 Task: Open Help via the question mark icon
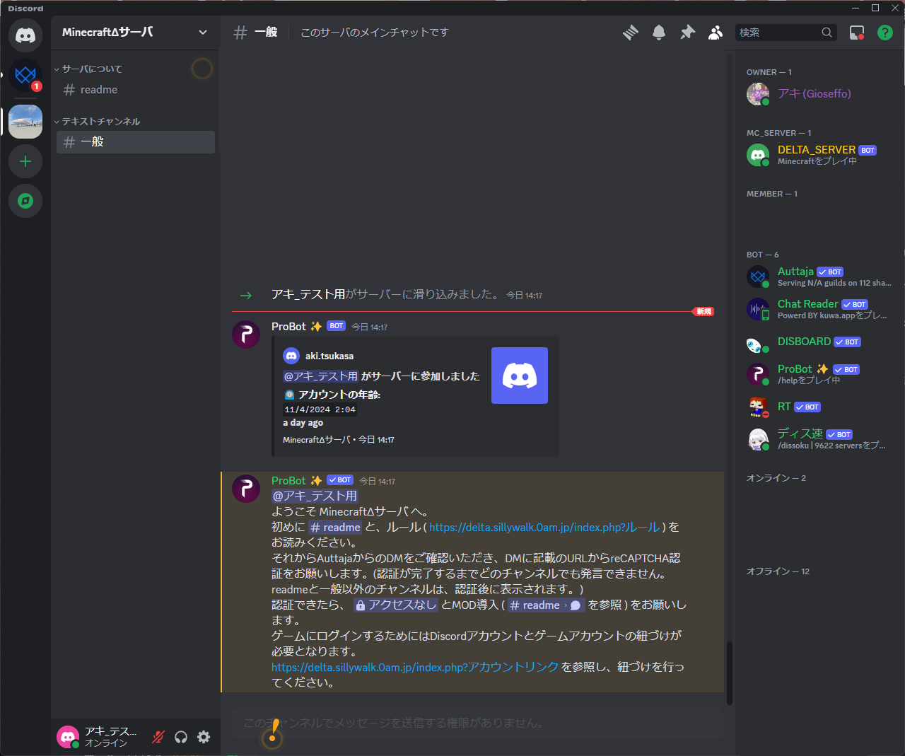884,33
